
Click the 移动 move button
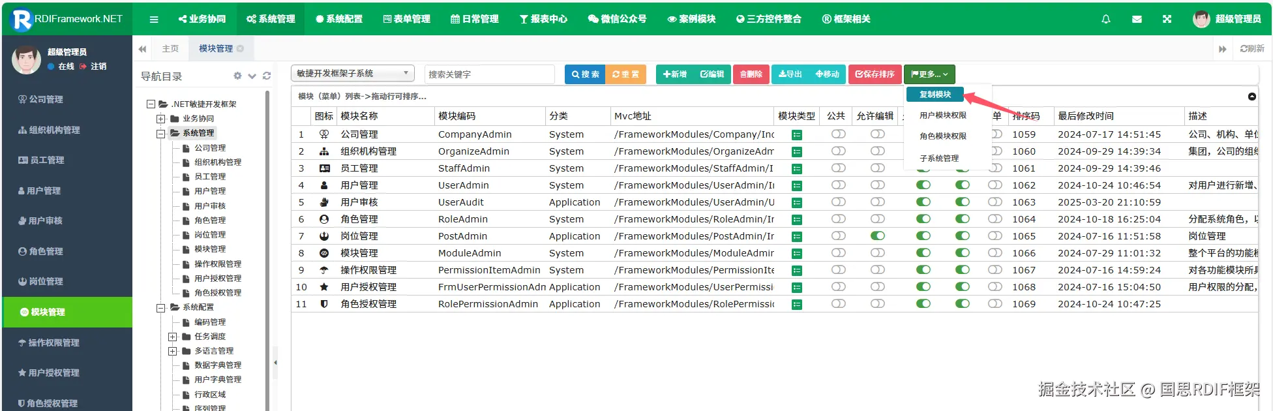click(x=827, y=74)
